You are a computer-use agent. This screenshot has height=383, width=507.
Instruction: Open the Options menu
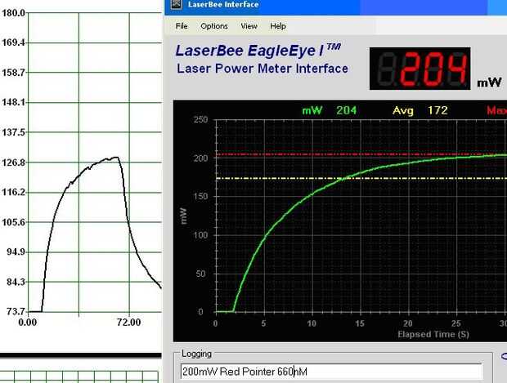point(214,26)
